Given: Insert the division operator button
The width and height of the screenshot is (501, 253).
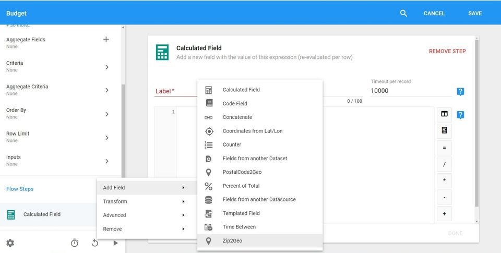Looking at the screenshot, I should tap(444, 164).
